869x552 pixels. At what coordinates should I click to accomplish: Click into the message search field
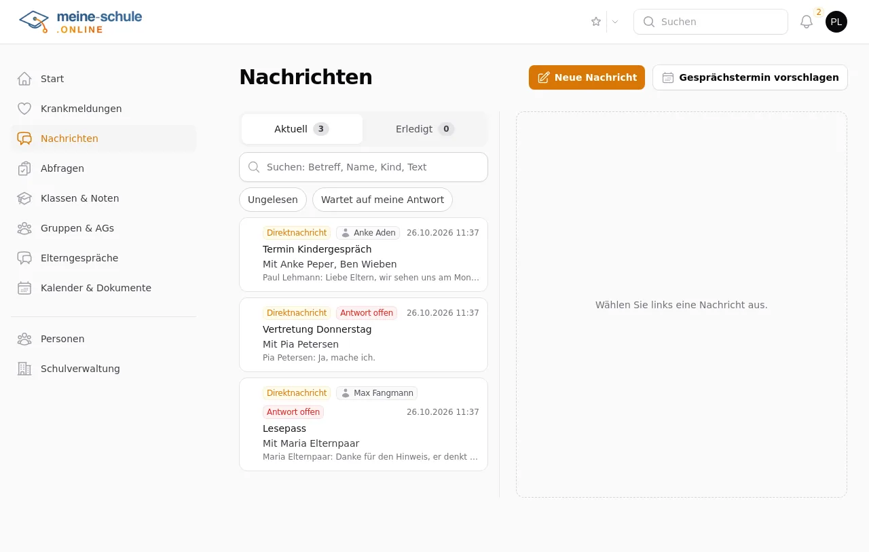363,167
